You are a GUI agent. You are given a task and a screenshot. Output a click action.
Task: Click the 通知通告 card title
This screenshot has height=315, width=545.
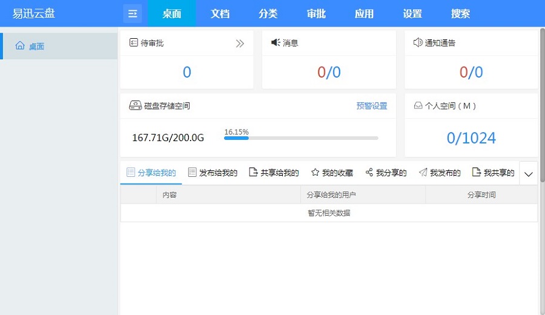pyautogui.click(x=440, y=43)
